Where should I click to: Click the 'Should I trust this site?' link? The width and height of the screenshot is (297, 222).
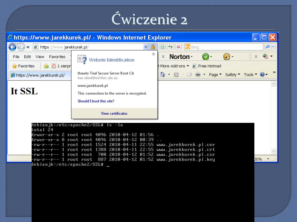(x=96, y=101)
